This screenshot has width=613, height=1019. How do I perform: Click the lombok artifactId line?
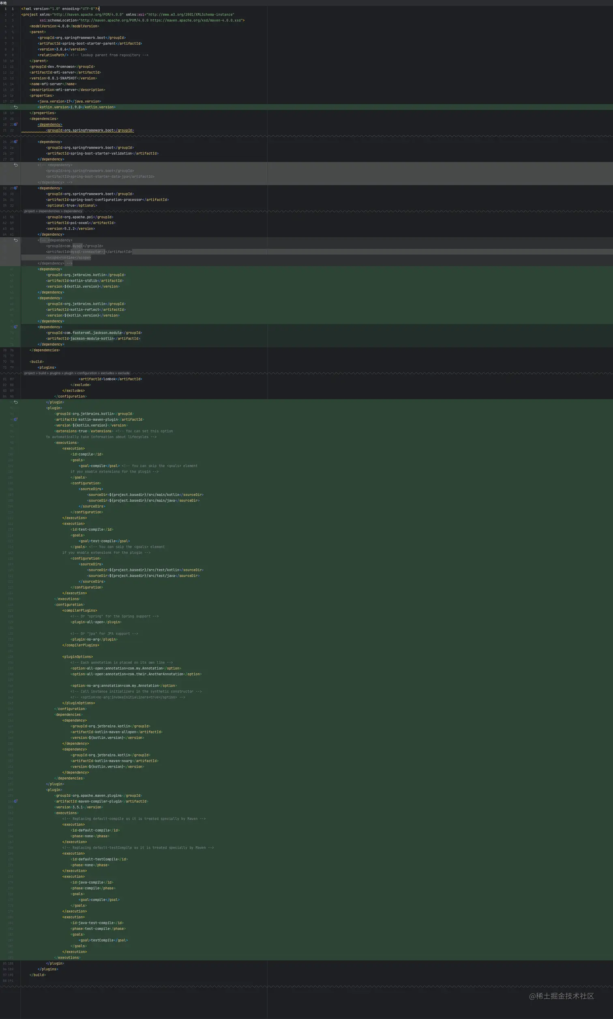coord(110,379)
